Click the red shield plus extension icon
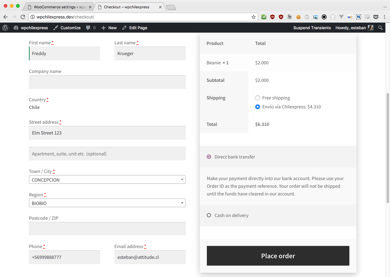This screenshot has width=390, height=277. click(281, 17)
